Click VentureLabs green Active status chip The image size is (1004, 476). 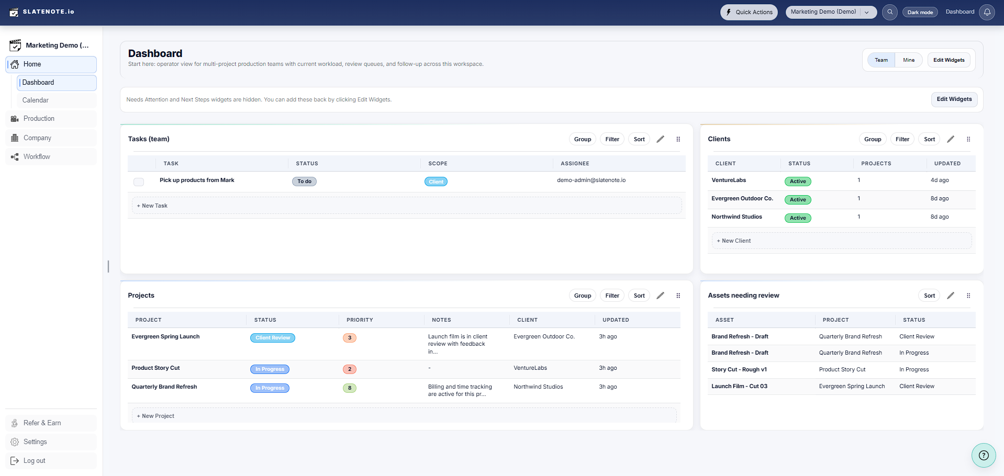click(x=797, y=181)
